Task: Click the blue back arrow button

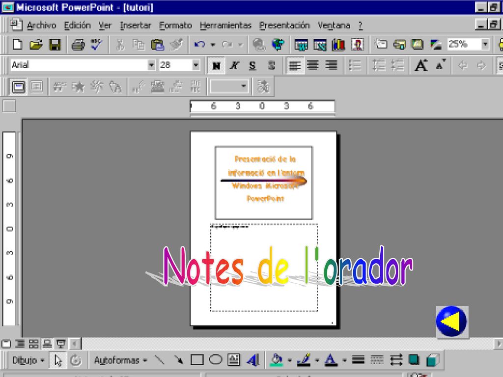Action: (452, 322)
